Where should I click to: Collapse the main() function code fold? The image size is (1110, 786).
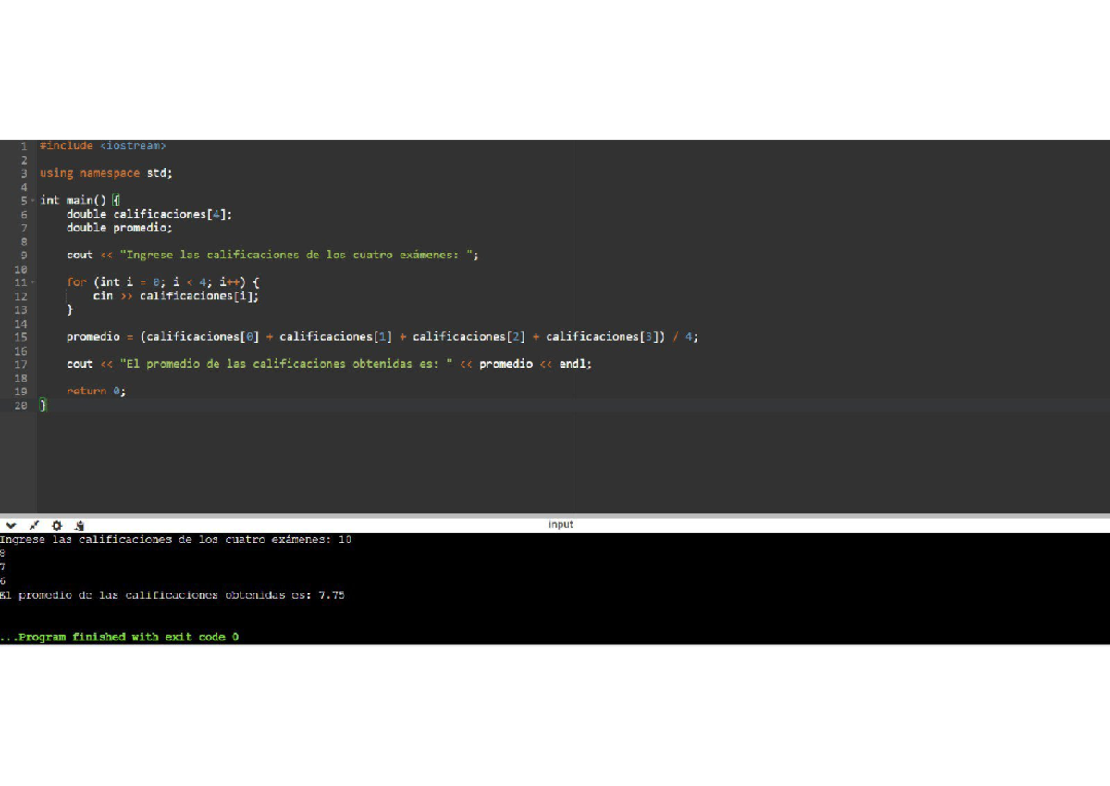[31, 199]
